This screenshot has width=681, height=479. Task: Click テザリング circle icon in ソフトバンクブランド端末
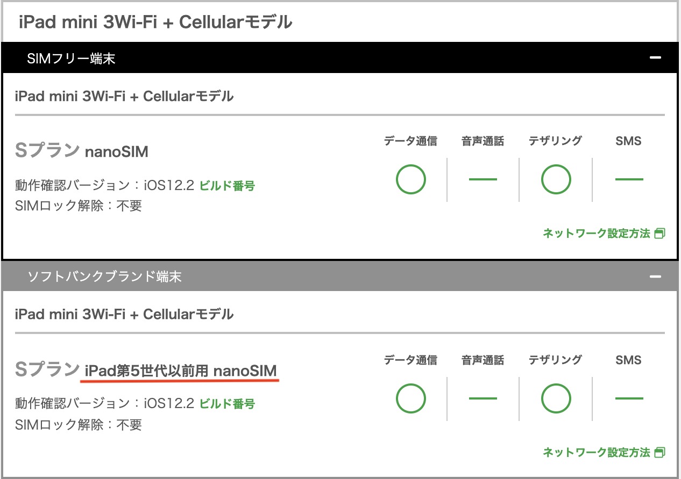pyautogui.click(x=556, y=398)
